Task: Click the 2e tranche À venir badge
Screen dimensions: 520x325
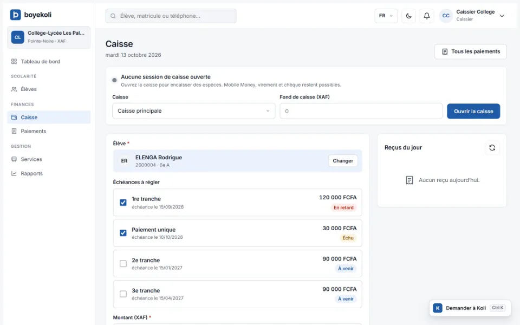Action: click(x=346, y=269)
